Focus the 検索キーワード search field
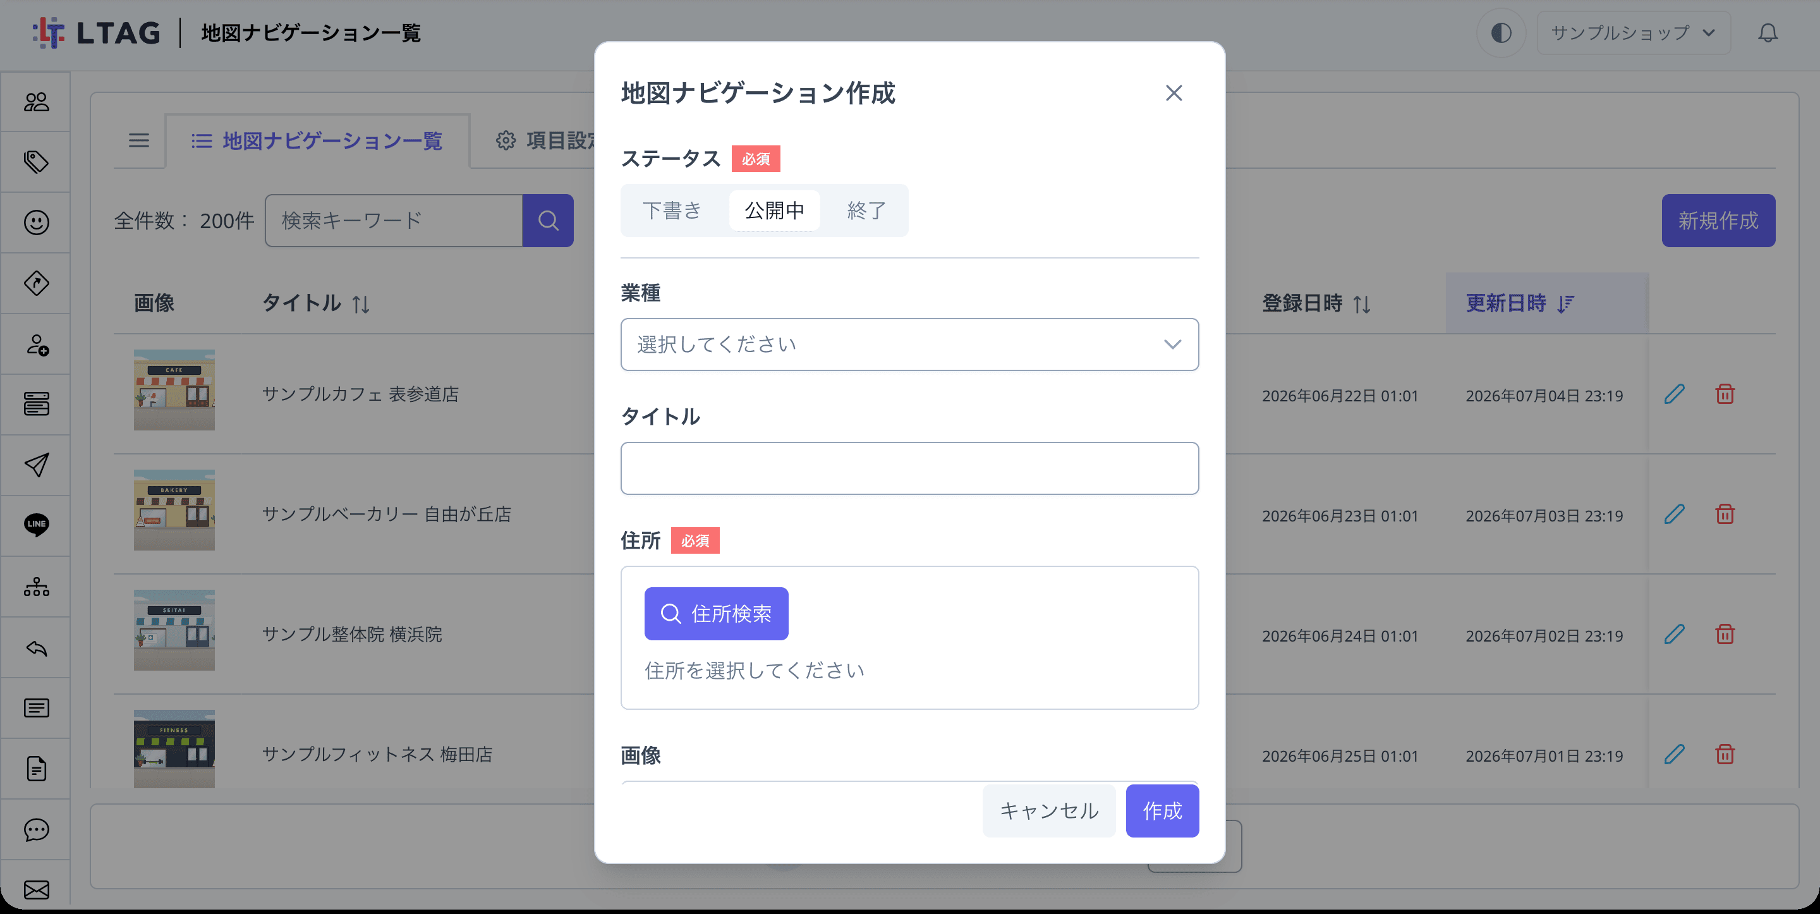This screenshot has height=914, width=1820. tap(394, 221)
